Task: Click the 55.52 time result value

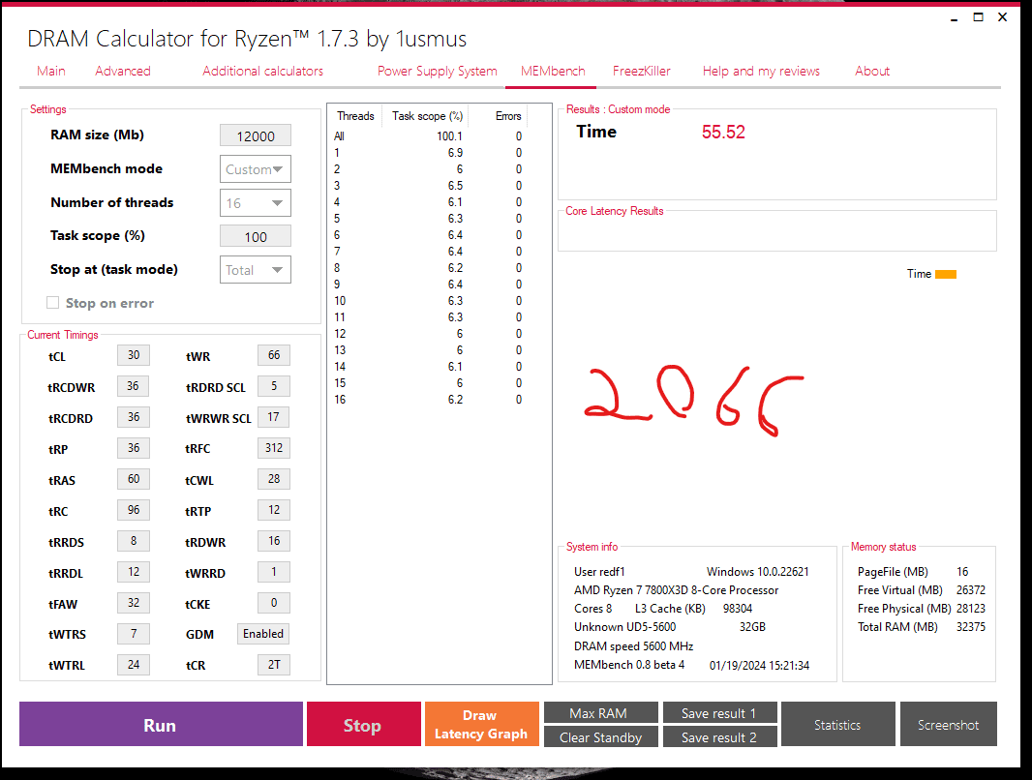Action: pos(723,133)
